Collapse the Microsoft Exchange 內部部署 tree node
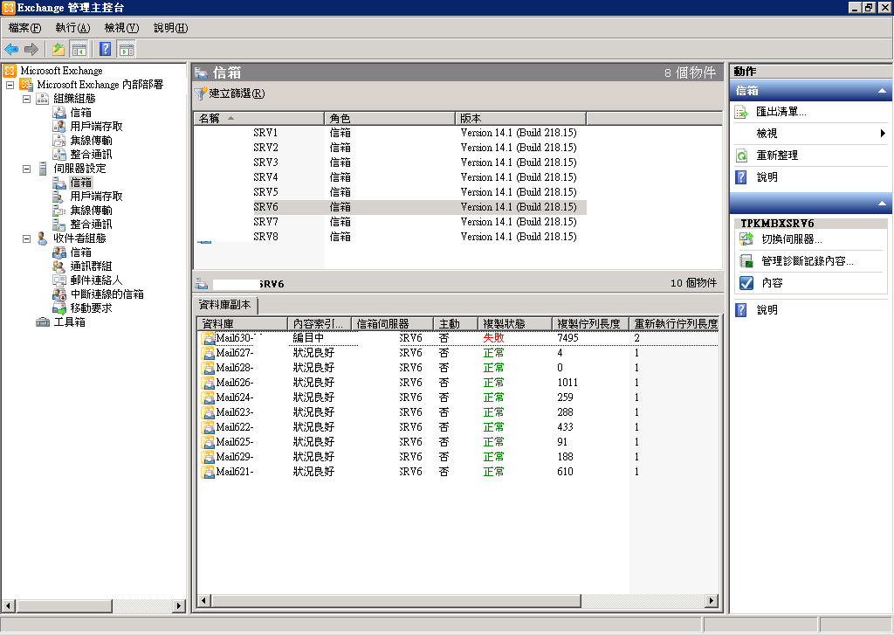 10,85
